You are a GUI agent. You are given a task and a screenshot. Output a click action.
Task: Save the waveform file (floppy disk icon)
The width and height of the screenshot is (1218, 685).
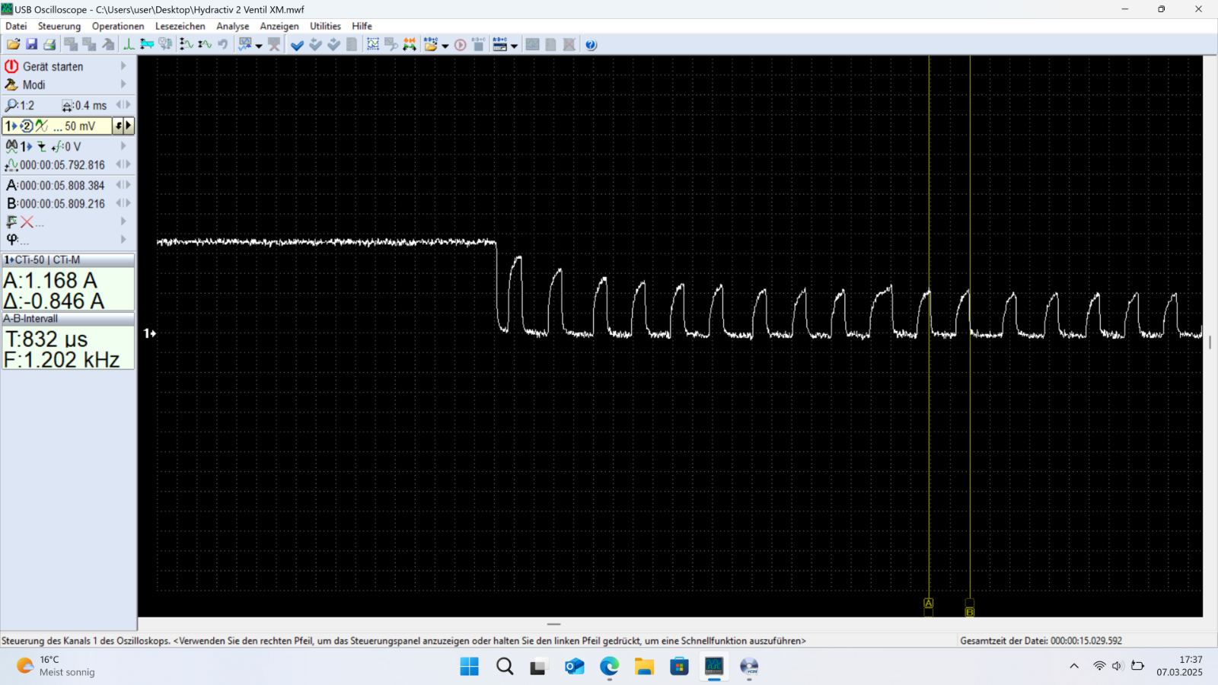pyautogui.click(x=31, y=44)
